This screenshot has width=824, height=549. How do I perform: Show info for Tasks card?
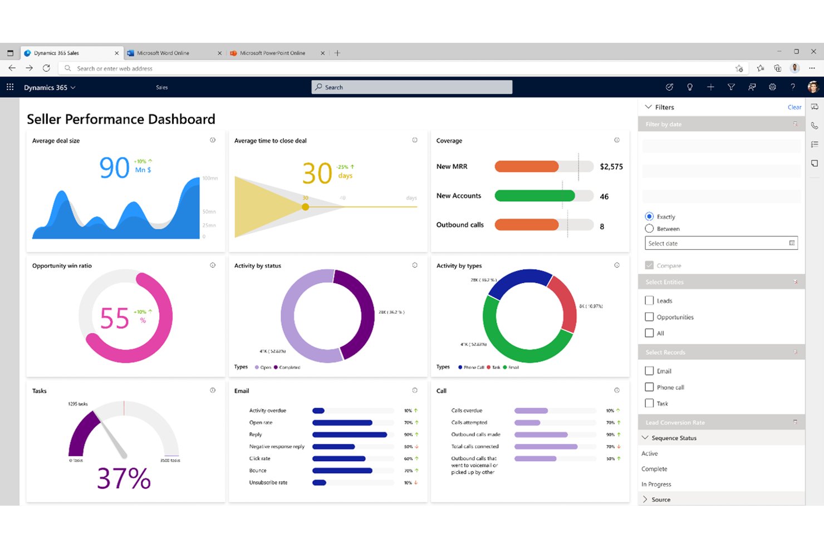213,390
